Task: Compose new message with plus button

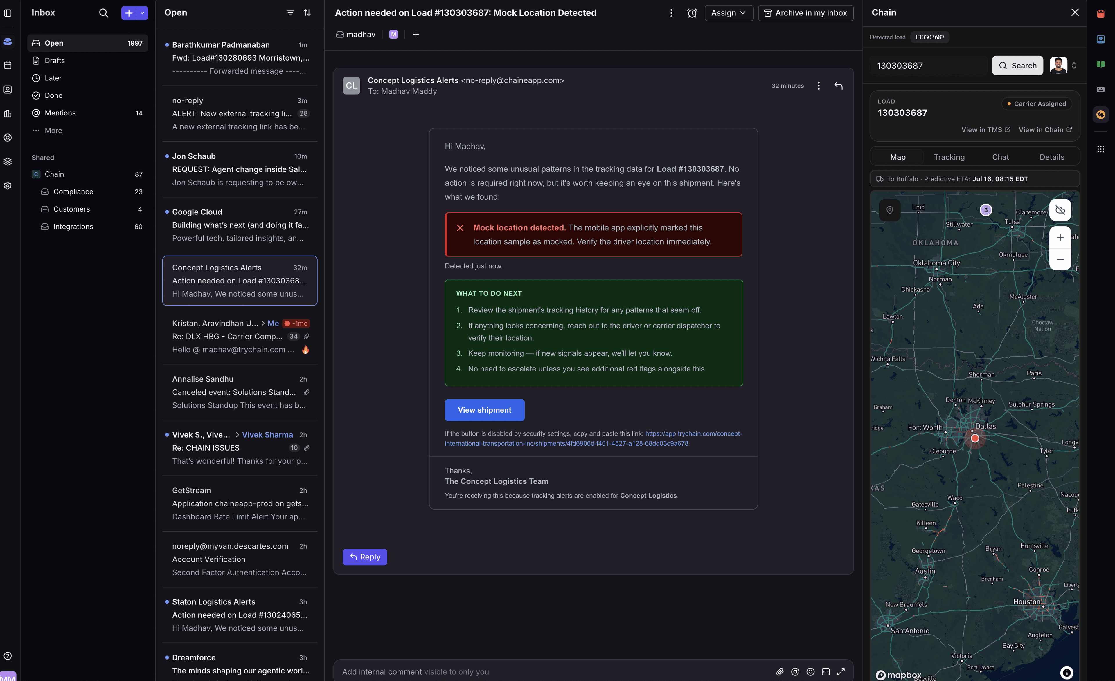Action: pos(129,13)
